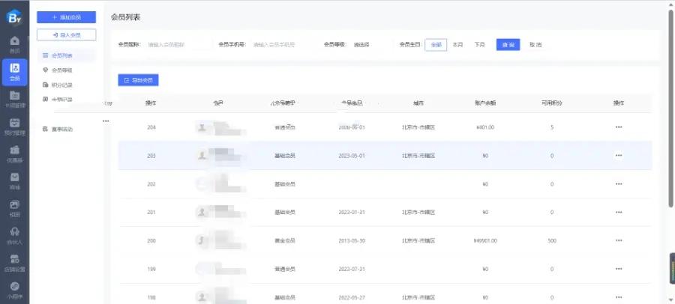The height and width of the screenshot is (304, 675).
Task: Click the 城市 column header
Action: (x=418, y=103)
